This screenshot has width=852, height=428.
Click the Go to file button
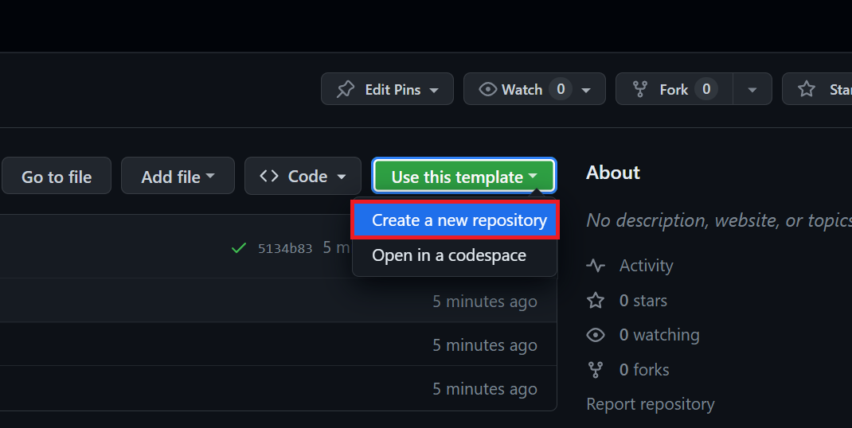pyautogui.click(x=57, y=176)
